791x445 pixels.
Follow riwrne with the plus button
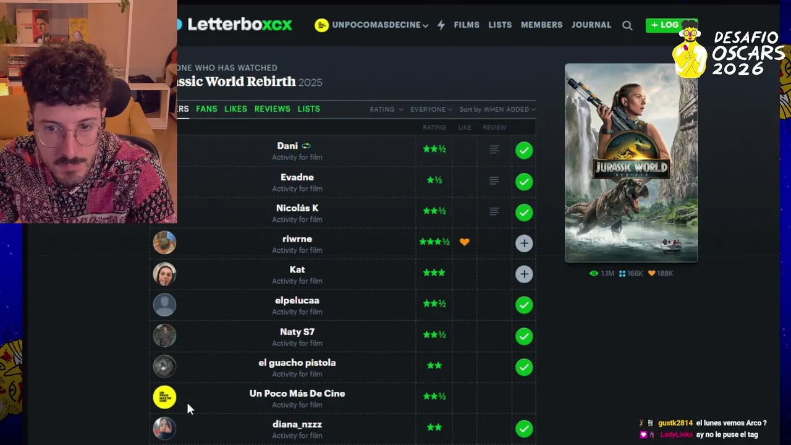click(x=524, y=243)
